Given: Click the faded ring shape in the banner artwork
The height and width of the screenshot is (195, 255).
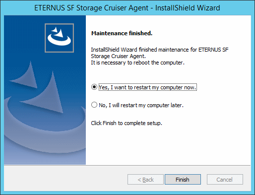Looking at the screenshot, I should [x=45, y=126].
